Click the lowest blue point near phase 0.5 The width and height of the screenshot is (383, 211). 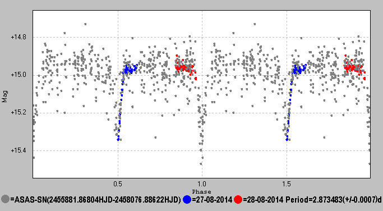(x=118, y=140)
